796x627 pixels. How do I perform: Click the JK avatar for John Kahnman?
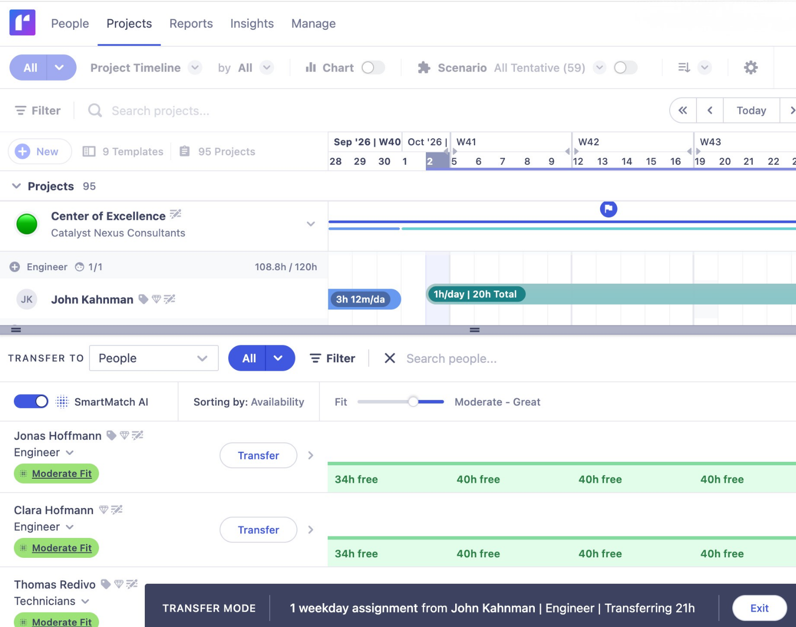point(27,300)
